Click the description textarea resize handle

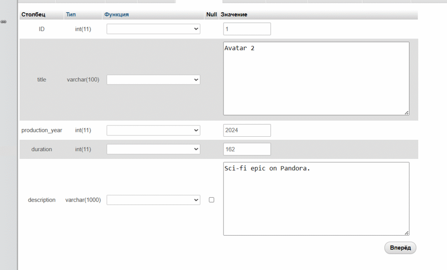pos(406,233)
